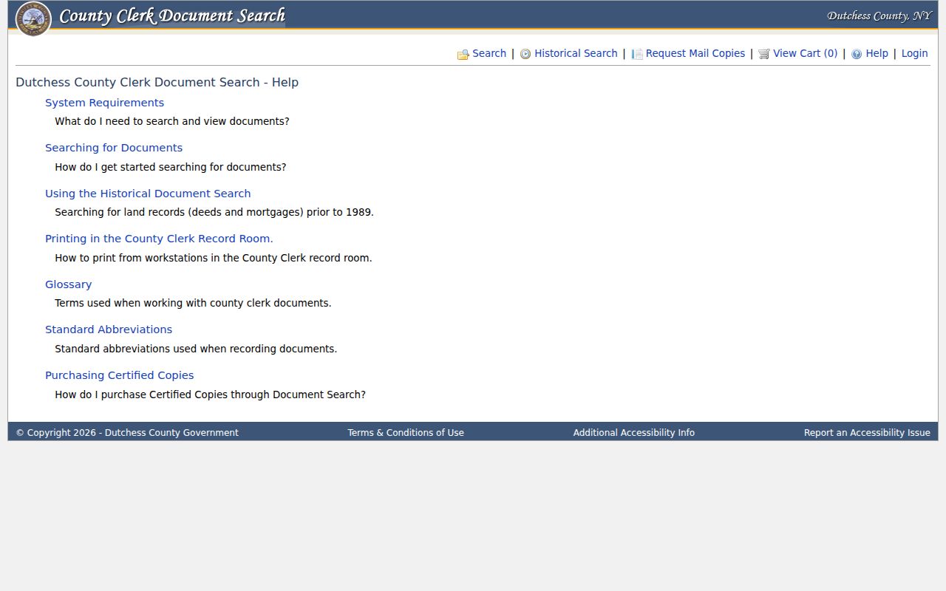Click the Login link
This screenshot has width=946, height=591.
914,53
